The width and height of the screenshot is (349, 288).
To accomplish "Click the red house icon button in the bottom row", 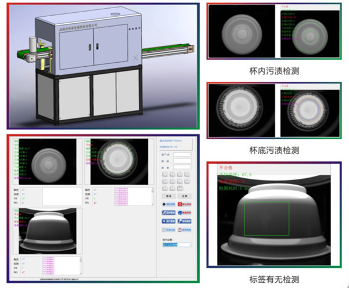I will pyautogui.click(x=183, y=229).
